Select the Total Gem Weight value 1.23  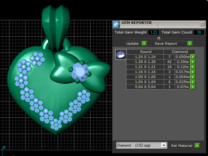(154, 32)
